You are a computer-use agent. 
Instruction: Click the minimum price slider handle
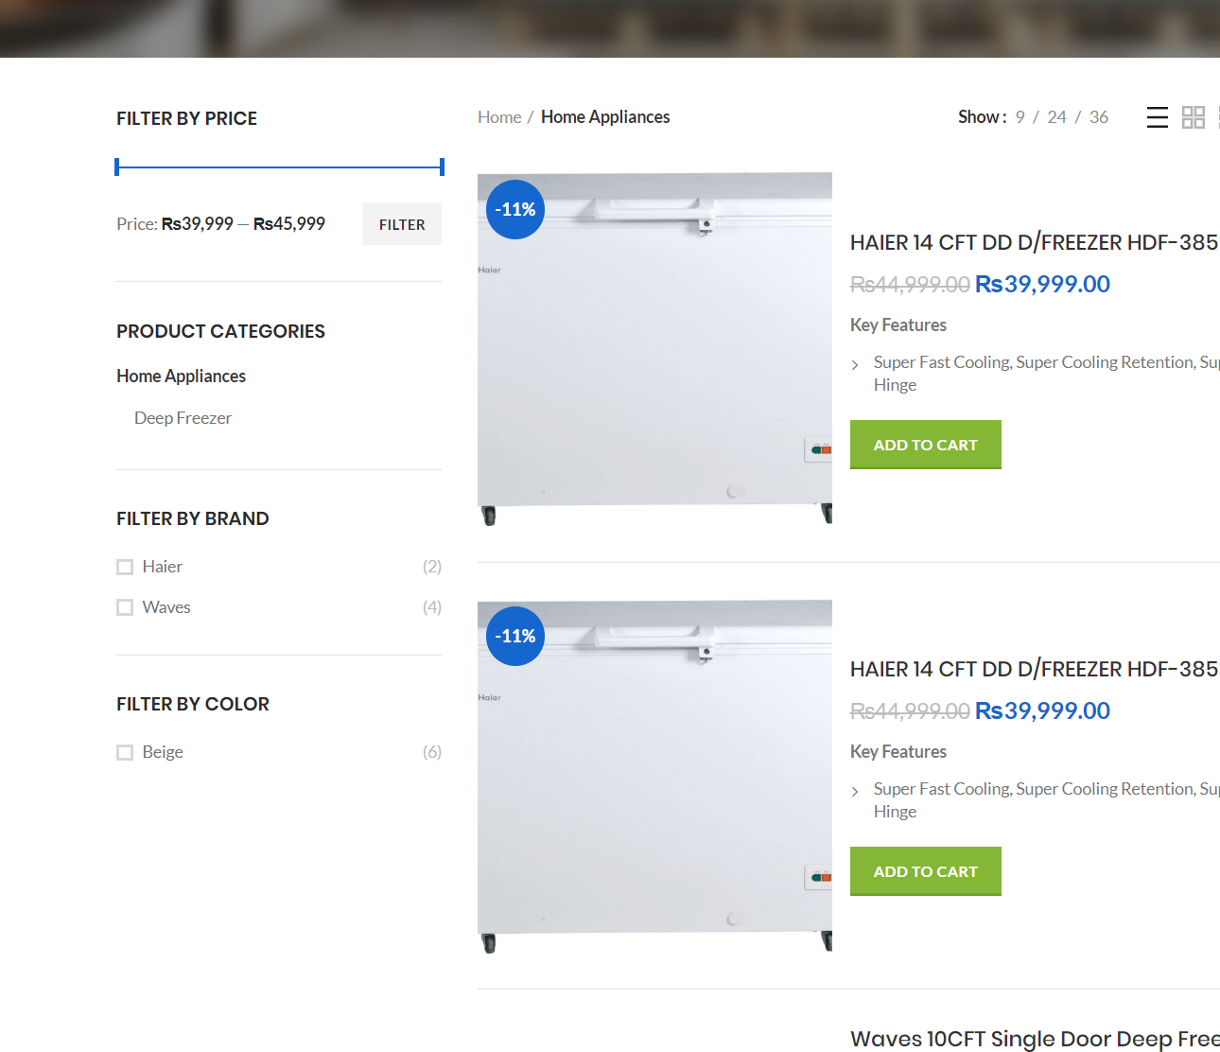[117, 167]
